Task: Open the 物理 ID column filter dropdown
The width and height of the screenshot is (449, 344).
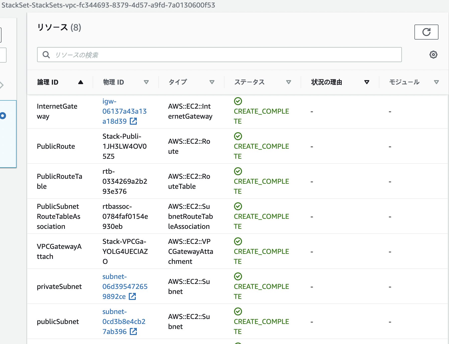Action: 147,82
